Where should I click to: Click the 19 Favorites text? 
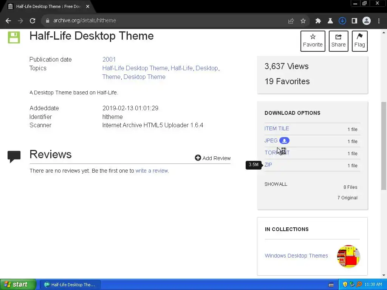287,82
